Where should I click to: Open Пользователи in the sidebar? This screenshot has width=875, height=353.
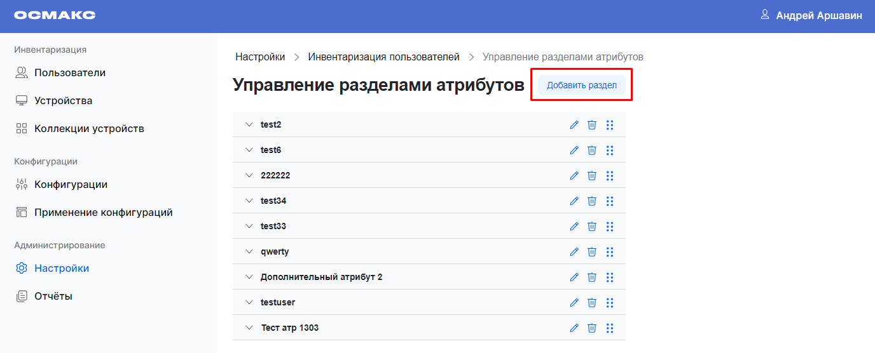coord(70,73)
